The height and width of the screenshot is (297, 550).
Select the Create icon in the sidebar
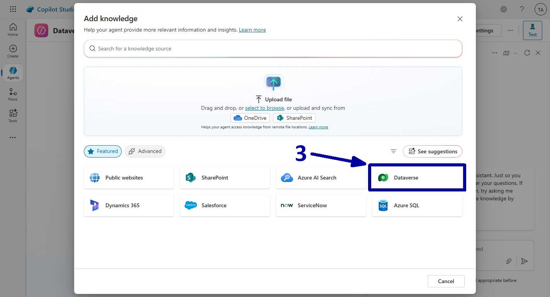pyautogui.click(x=13, y=50)
